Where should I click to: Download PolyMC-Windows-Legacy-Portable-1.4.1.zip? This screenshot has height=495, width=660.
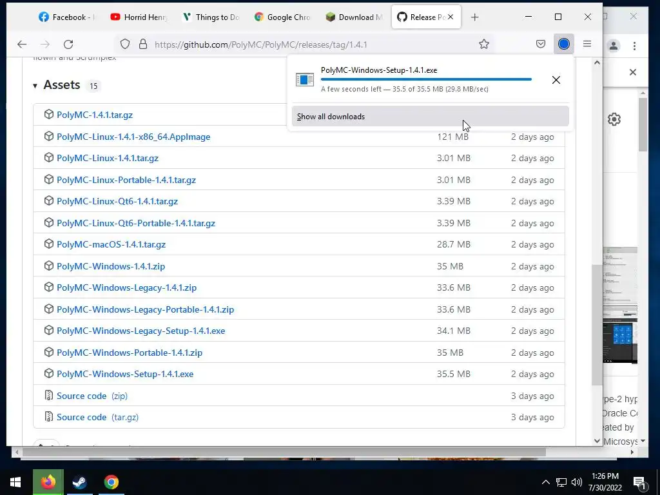(x=145, y=310)
